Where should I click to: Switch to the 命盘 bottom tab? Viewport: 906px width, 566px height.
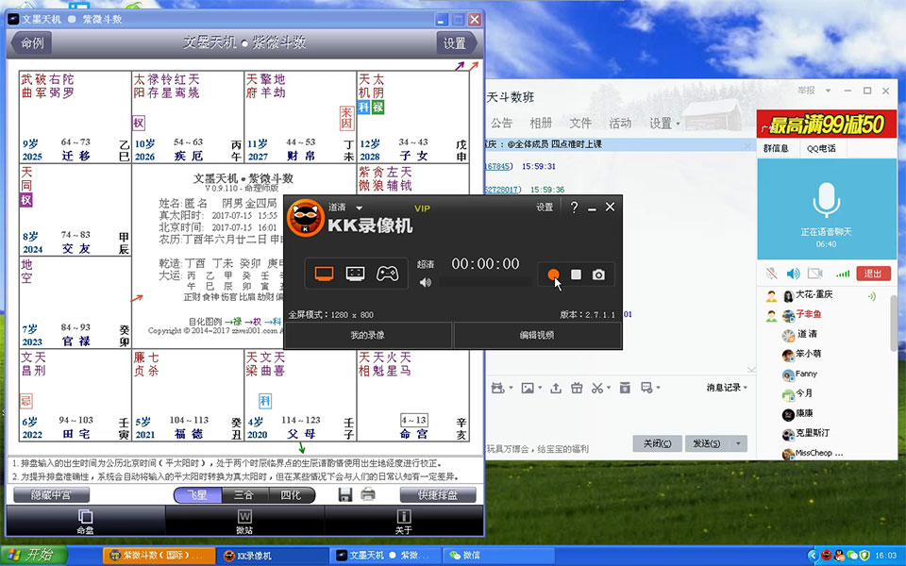click(86, 521)
